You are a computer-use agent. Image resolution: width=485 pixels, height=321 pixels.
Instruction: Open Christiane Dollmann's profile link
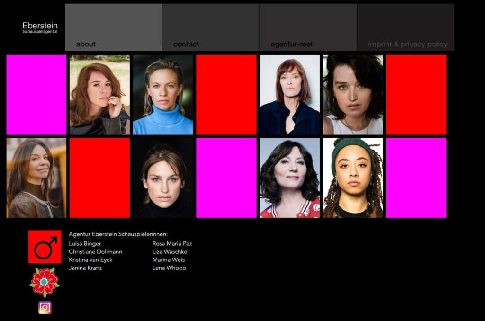point(95,251)
